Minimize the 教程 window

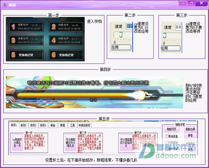(x=183, y=3)
